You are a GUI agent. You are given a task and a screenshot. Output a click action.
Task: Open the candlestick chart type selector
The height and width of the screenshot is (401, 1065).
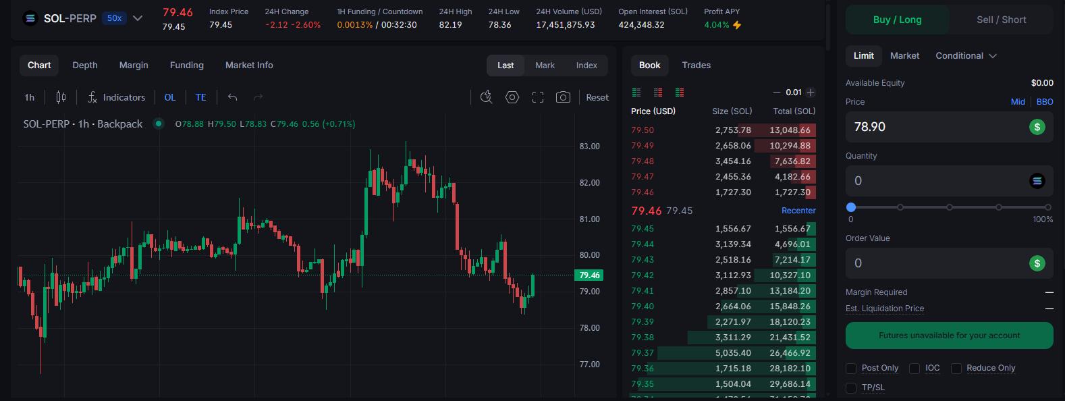click(x=61, y=97)
